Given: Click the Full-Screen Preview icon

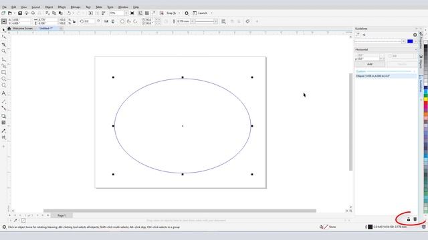Looking at the screenshot, I should pyautogui.click(x=132, y=13).
